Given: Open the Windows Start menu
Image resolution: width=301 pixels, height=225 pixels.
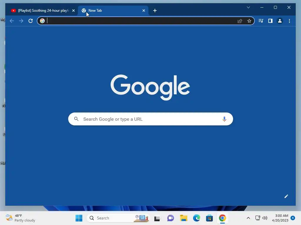Looking at the screenshot, I should pyautogui.click(x=79, y=218).
